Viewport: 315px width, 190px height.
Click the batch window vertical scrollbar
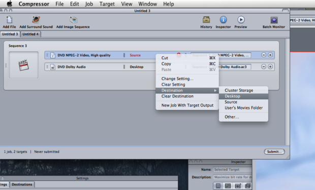click(287, 92)
